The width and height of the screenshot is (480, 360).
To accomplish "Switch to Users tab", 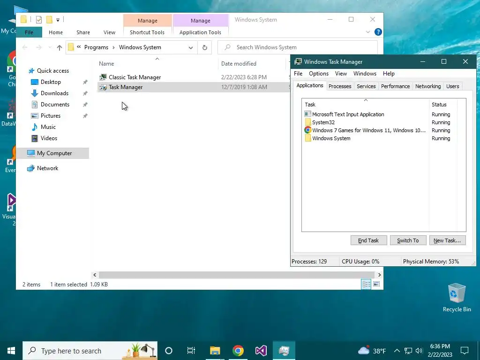I will tap(452, 86).
